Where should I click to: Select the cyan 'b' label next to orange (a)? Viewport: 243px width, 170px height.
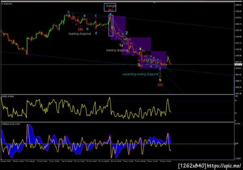click(87, 29)
